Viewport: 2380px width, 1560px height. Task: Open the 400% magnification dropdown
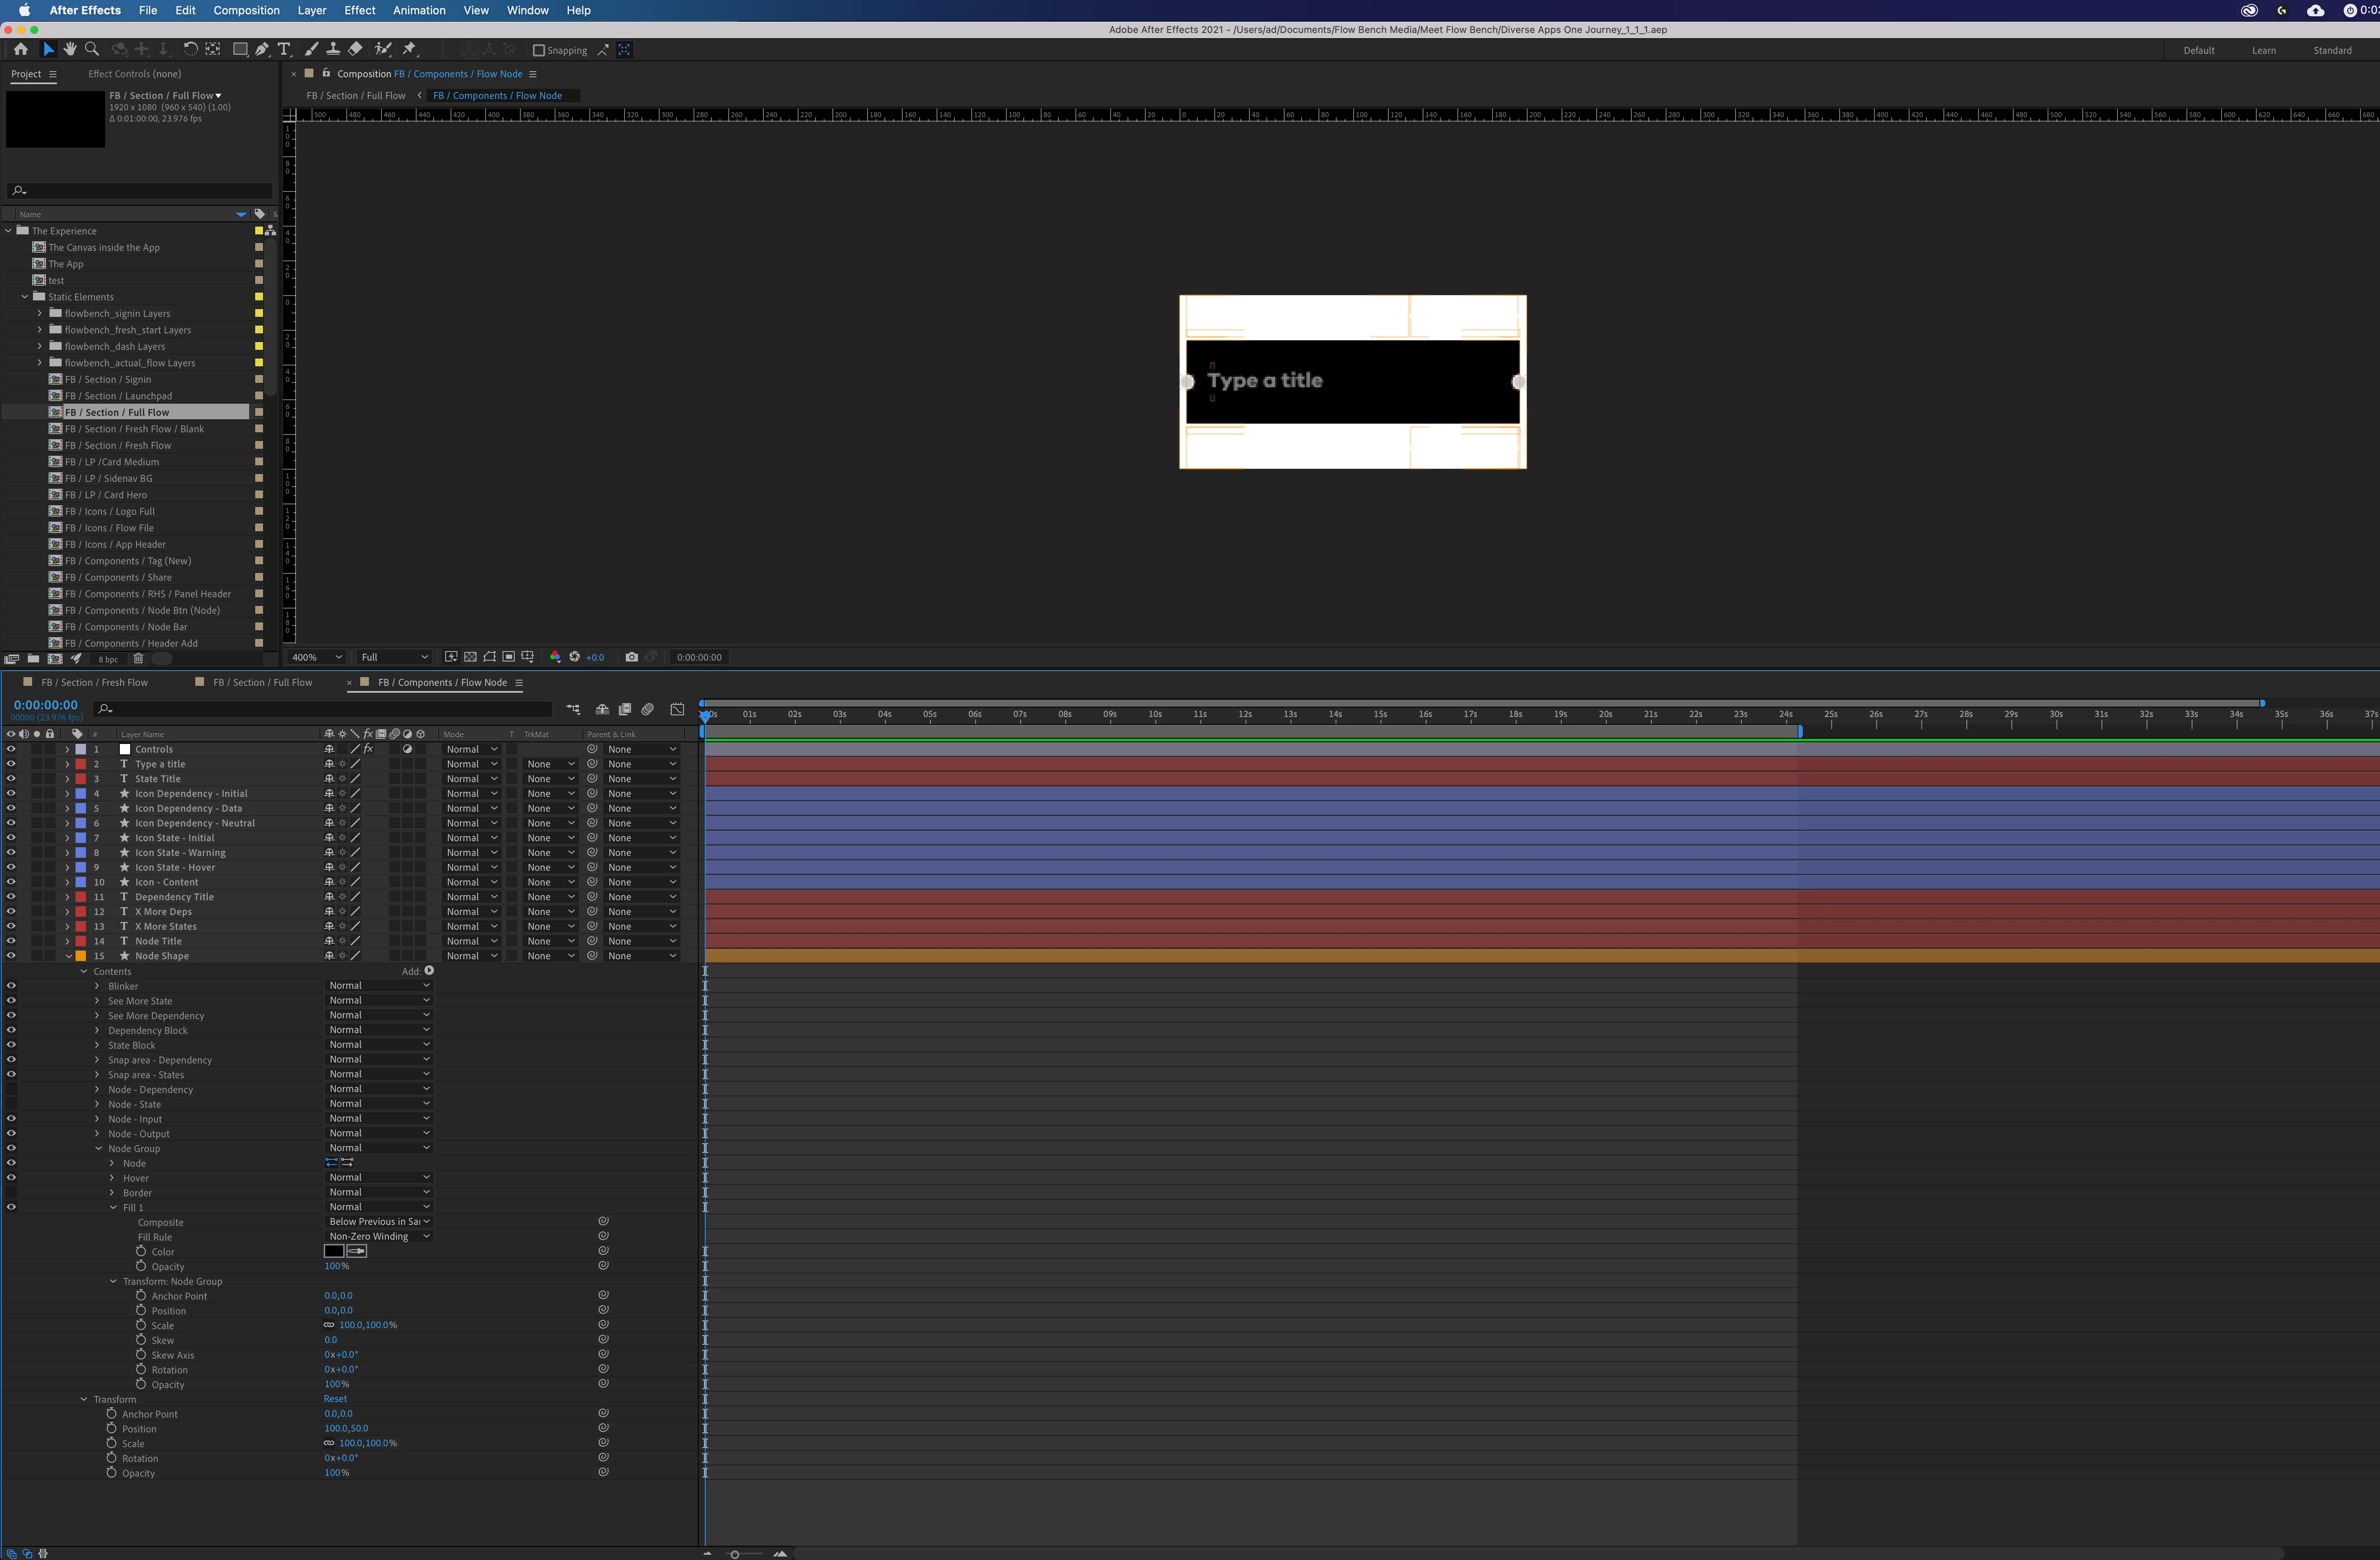(x=316, y=657)
